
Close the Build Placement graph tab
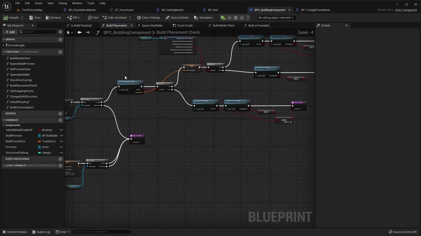pos(132,25)
